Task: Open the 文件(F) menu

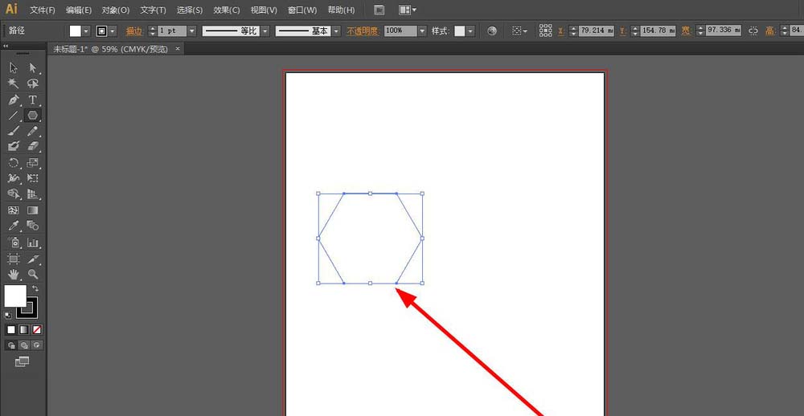Action: click(43, 10)
